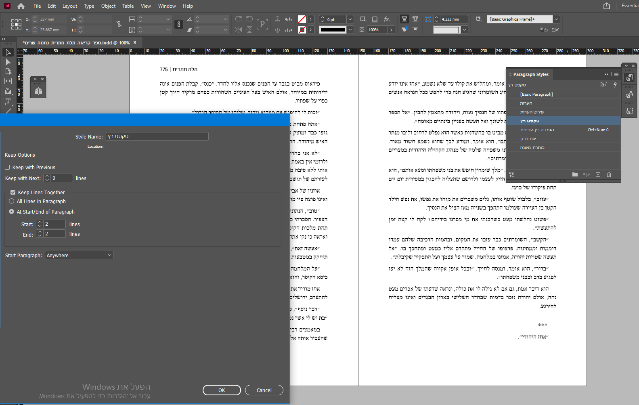Open the Window menu
Viewport: 639px width, 405px height.
click(167, 6)
